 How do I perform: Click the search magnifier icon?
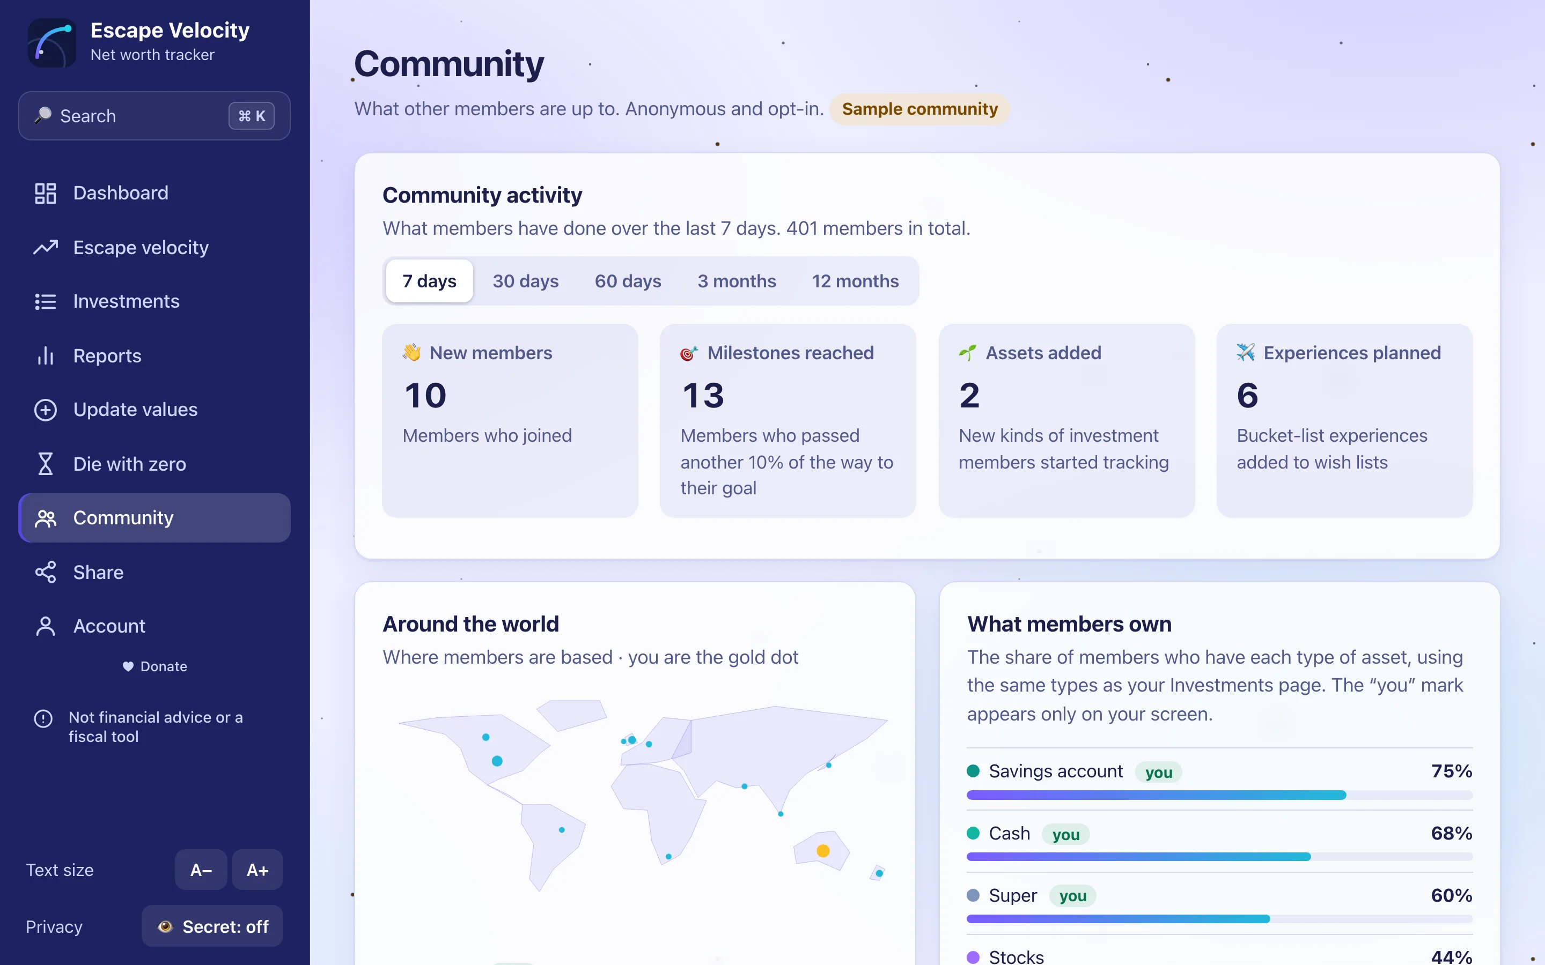[x=43, y=115]
